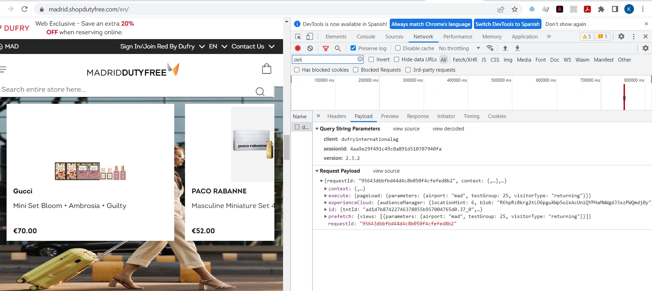The image size is (652, 291).
Task: Click view decoded link
Action: point(448,129)
